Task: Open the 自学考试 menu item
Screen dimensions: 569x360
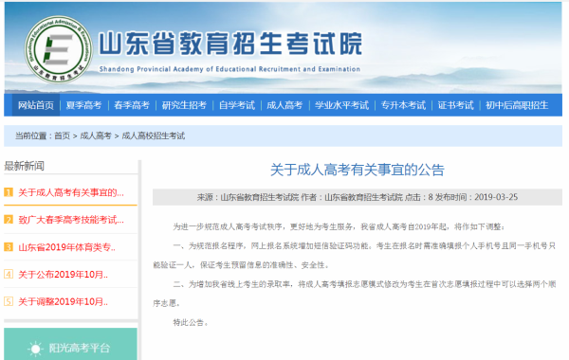Action: [237, 105]
